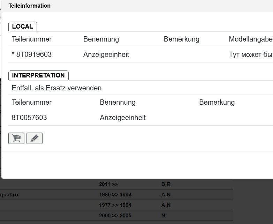This screenshot has height=224, width=273.
Task: Select the 1977 >> 1994 year row
Action: click(115, 205)
